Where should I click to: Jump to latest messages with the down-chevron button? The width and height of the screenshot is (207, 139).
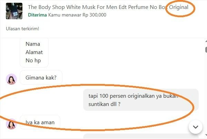click(196, 127)
